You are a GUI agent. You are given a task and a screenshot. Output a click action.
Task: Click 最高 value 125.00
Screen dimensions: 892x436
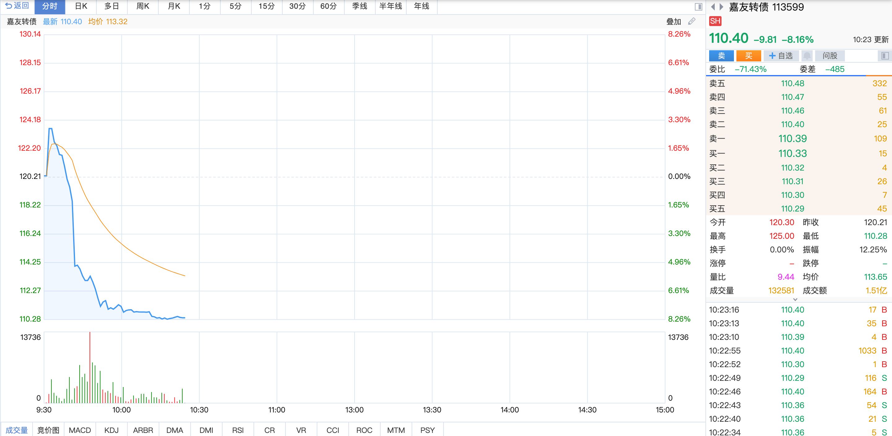point(782,236)
